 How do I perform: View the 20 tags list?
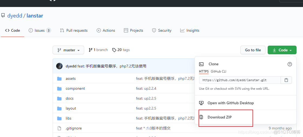pos(121,50)
